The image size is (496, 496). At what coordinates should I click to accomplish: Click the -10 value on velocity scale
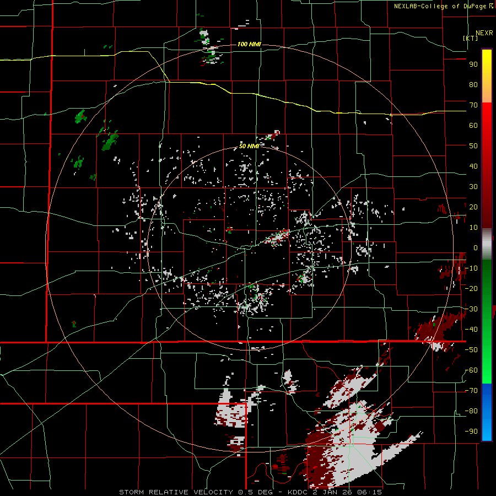471,268
